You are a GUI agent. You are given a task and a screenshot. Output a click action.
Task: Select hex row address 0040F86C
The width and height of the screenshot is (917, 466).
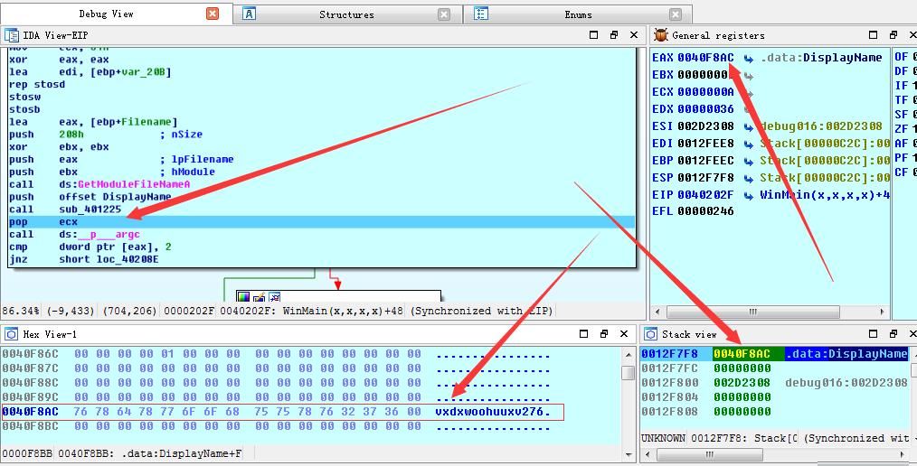coord(30,354)
